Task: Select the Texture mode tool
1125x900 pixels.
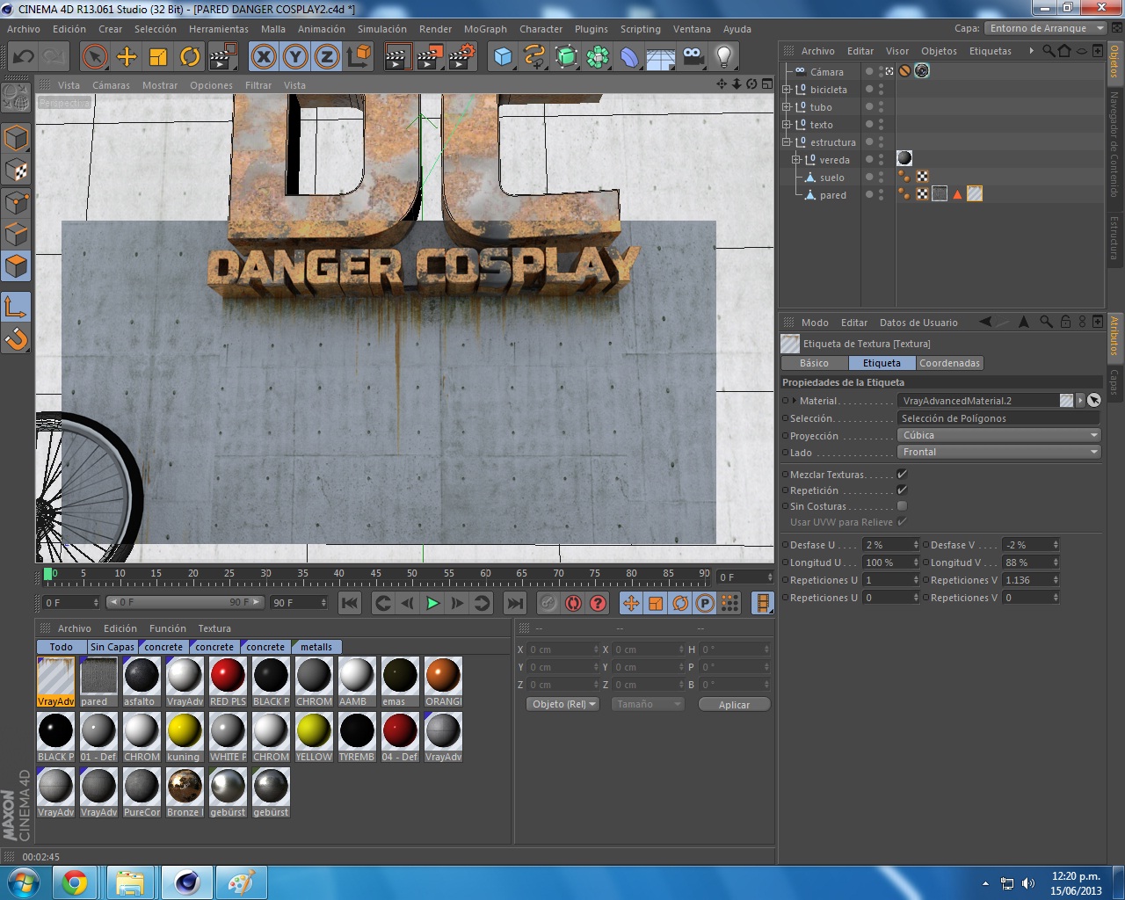Action: coord(17,171)
